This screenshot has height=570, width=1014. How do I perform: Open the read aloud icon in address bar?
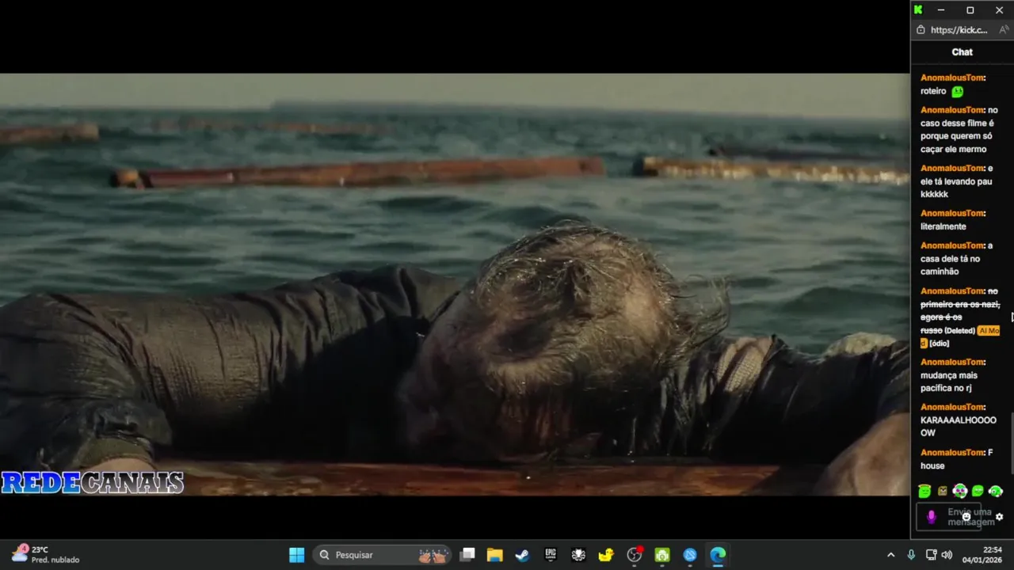pyautogui.click(x=1003, y=30)
